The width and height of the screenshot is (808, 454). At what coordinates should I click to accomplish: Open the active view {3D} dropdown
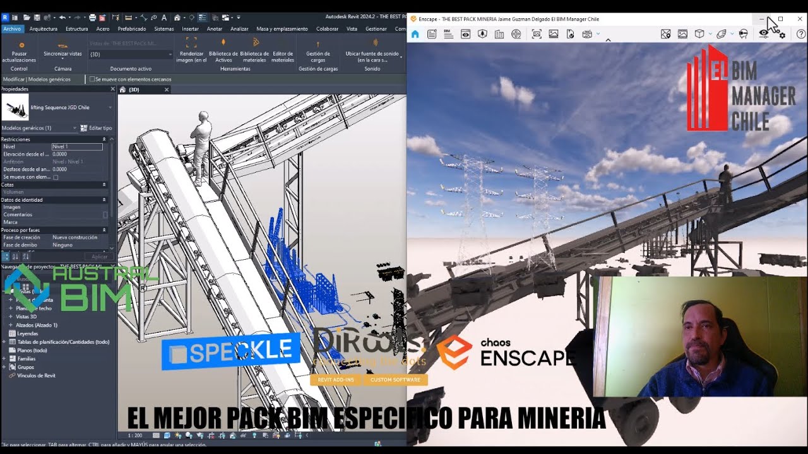point(131,54)
